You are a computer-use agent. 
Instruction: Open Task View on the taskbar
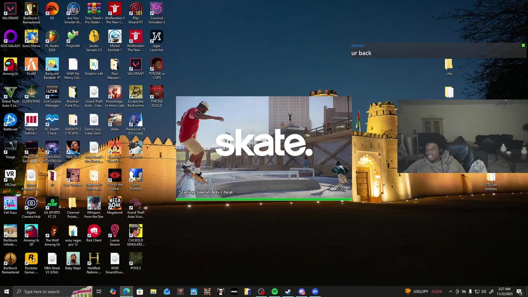(x=99, y=292)
